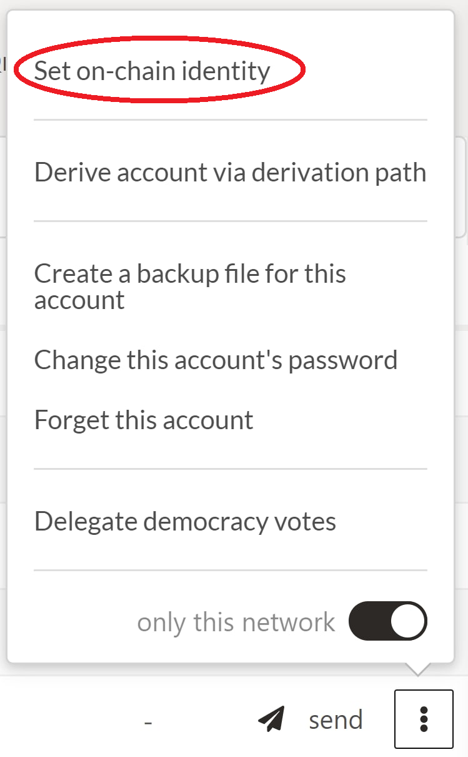Disable the dark network filter switch
This screenshot has height=757, width=468.
point(387,621)
